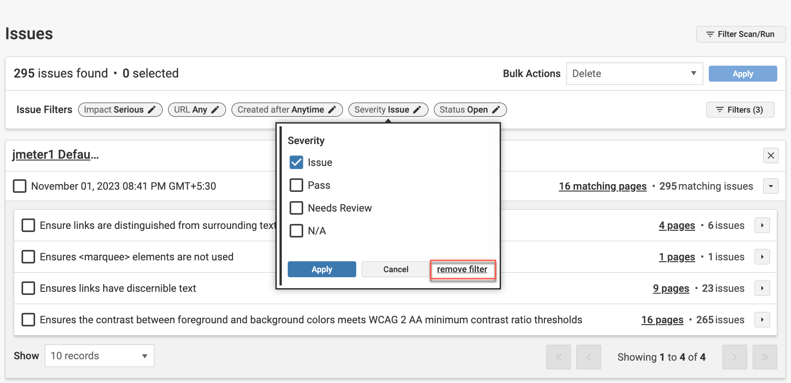This screenshot has width=791, height=383.
Task: Open the 10 records per page dropdown
Action: (x=99, y=356)
